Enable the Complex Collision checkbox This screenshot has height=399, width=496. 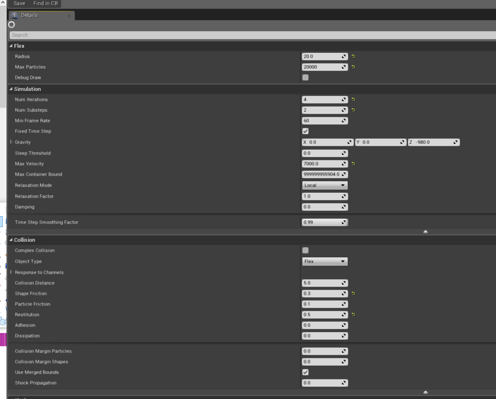pyautogui.click(x=305, y=250)
